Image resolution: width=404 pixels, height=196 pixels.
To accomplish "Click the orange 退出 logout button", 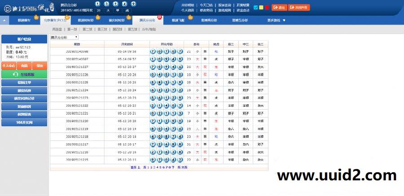I will point(279,8).
